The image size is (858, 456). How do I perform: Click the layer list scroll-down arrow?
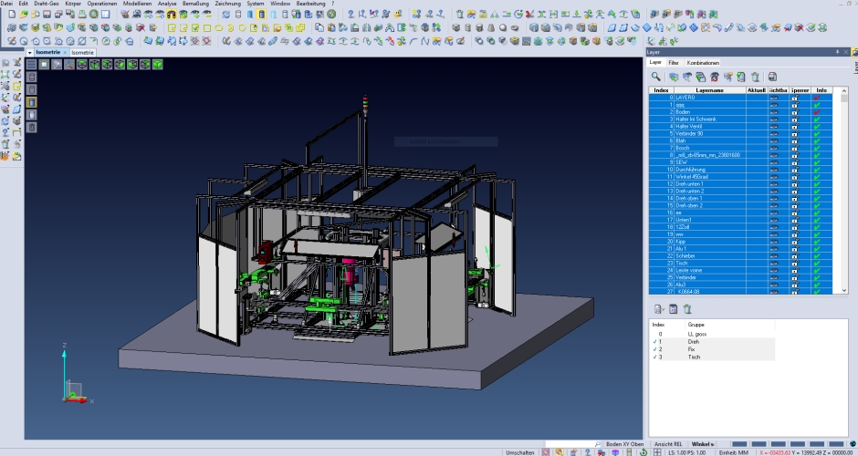(x=843, y=290)
